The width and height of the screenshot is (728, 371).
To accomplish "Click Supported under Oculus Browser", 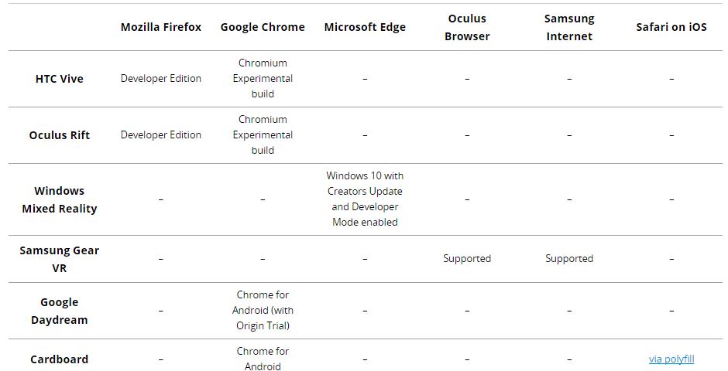I will tap(467, 258).
